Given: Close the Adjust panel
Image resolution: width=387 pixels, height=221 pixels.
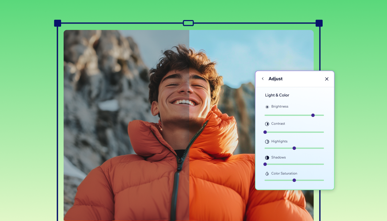Looking at the screenshot, I should tap(326, 79).
